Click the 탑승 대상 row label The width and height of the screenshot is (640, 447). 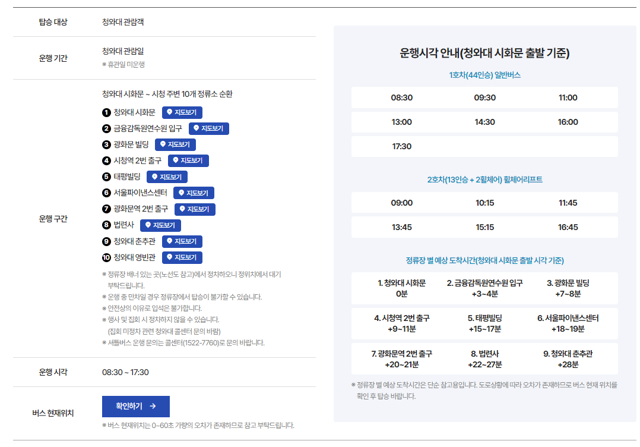[x=53, y=22]
